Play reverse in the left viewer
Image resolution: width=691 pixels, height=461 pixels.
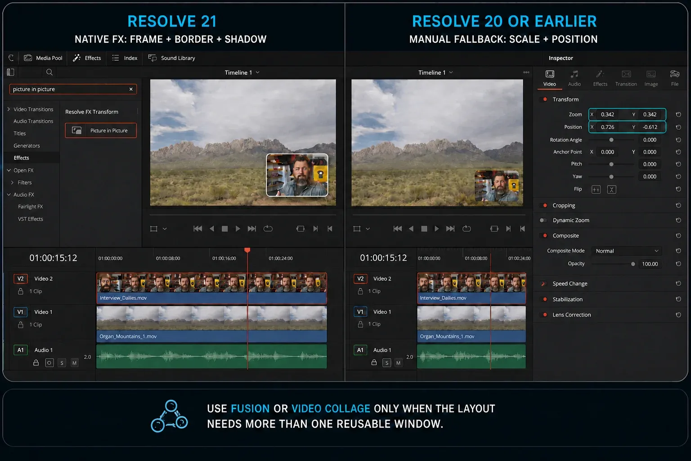click(x=211, y=229)
